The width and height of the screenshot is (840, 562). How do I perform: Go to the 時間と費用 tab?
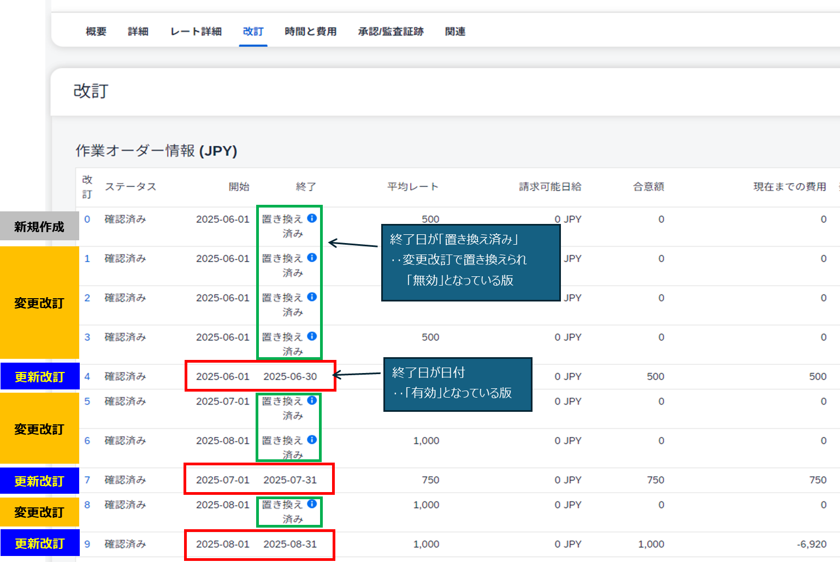[310, 32]
